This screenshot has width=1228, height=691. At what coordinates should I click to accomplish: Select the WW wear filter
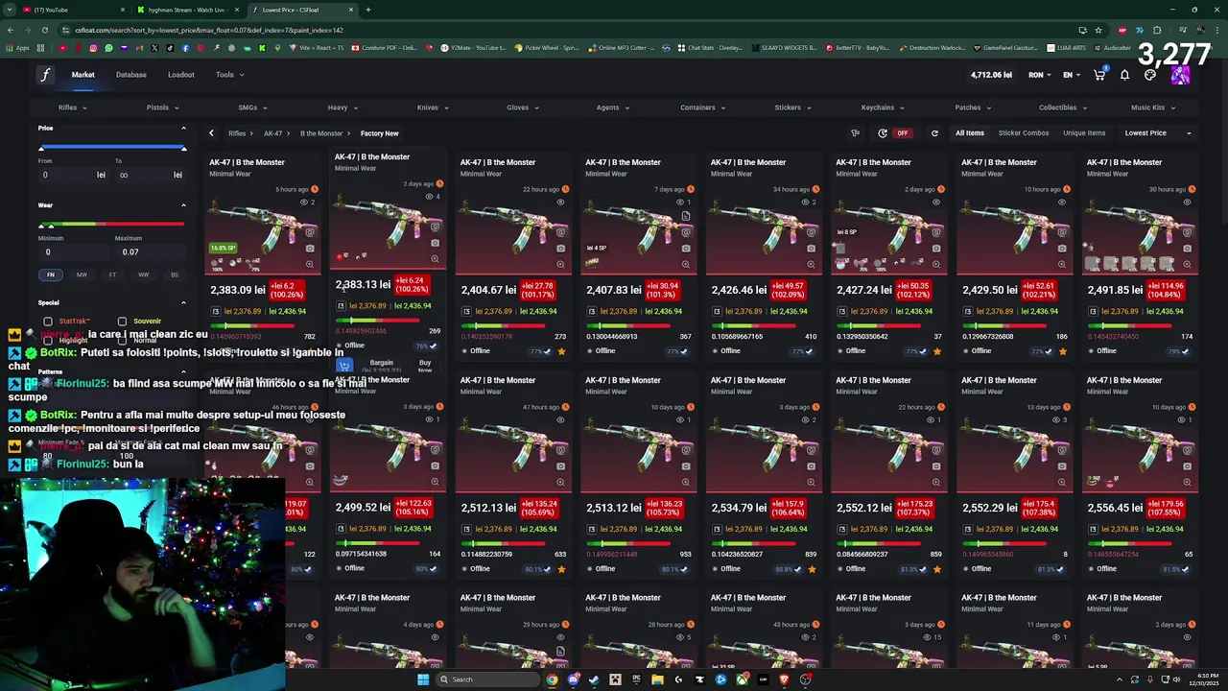(143, 274)
